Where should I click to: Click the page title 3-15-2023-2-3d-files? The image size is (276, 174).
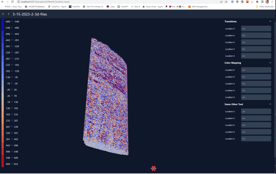(x=30, y=14)
